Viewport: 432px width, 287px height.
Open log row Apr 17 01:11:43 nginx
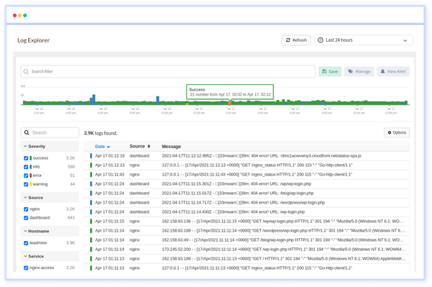[246, 175]
